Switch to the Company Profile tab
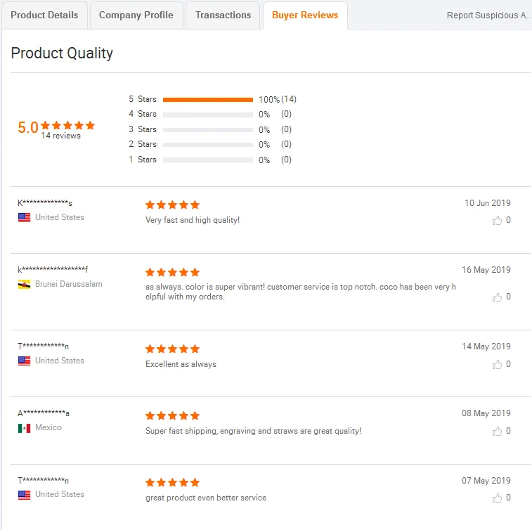Viewport: 532px width, 530px height. click(136, 15)
